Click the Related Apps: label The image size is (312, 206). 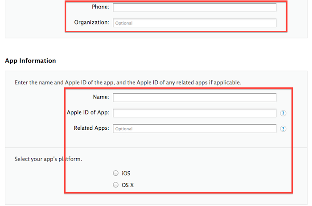(91, 128)
